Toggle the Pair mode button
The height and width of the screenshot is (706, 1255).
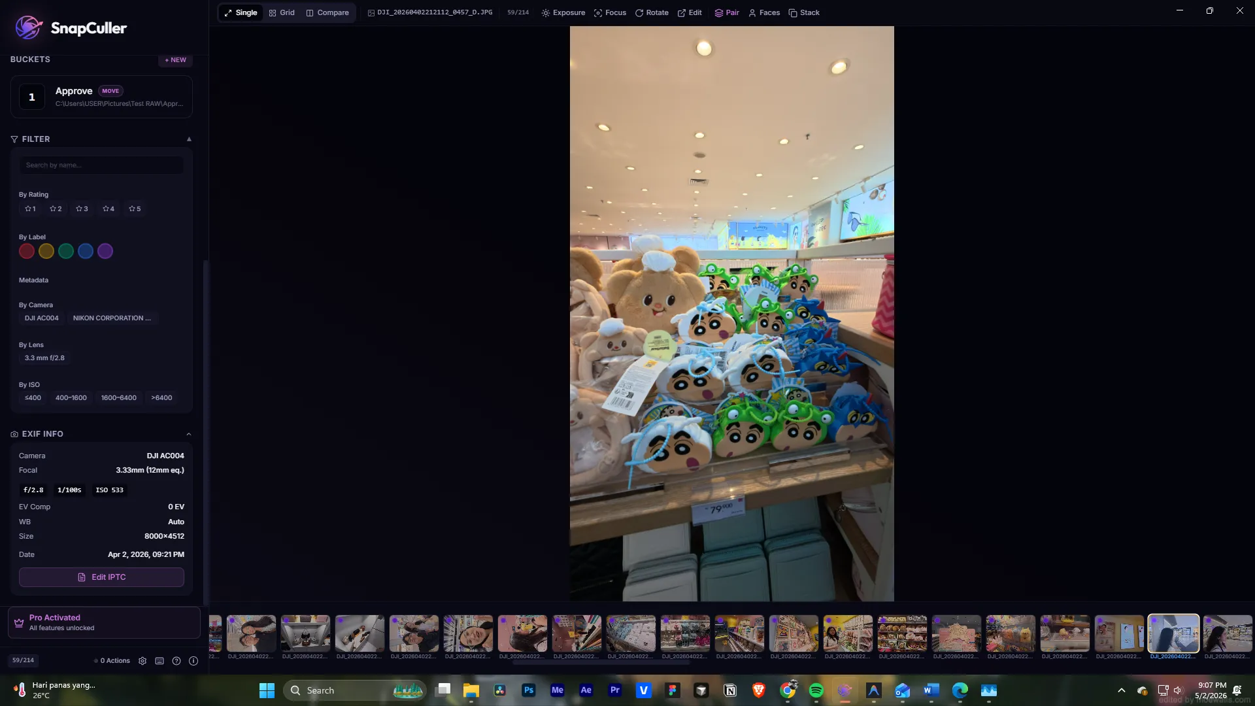[x=727, y=12]
